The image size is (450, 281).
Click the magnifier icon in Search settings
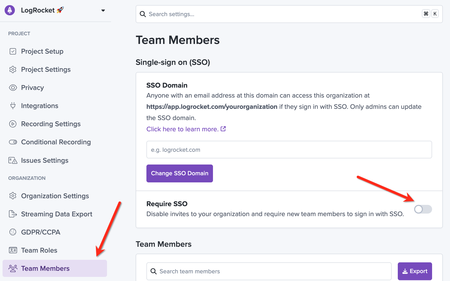click(x=143, y=14)
